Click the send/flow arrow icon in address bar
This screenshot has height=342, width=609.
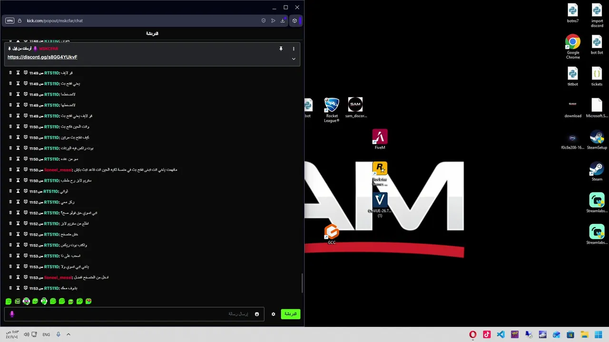pyautogui.click(x=273, y=20)
